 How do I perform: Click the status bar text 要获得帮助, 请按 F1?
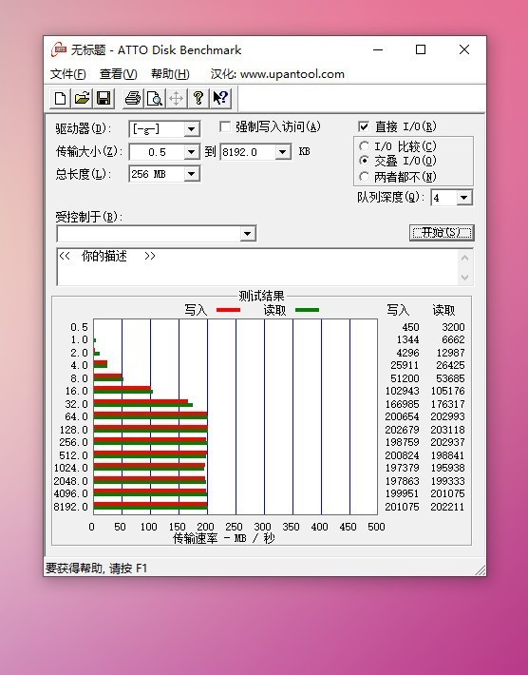click(96, 569)
